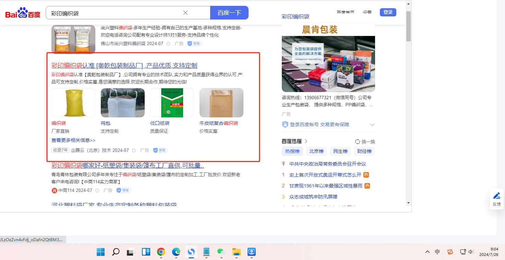
Task: Click the 保障 badge beside 中商114
Action: (123, 190)
